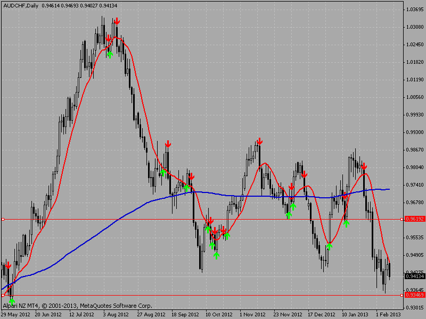This screenshot has width=426, height=319.
Task: Click the 10 Oct 2012 date label
Action: pyautogui.click(x=219, y=315)
